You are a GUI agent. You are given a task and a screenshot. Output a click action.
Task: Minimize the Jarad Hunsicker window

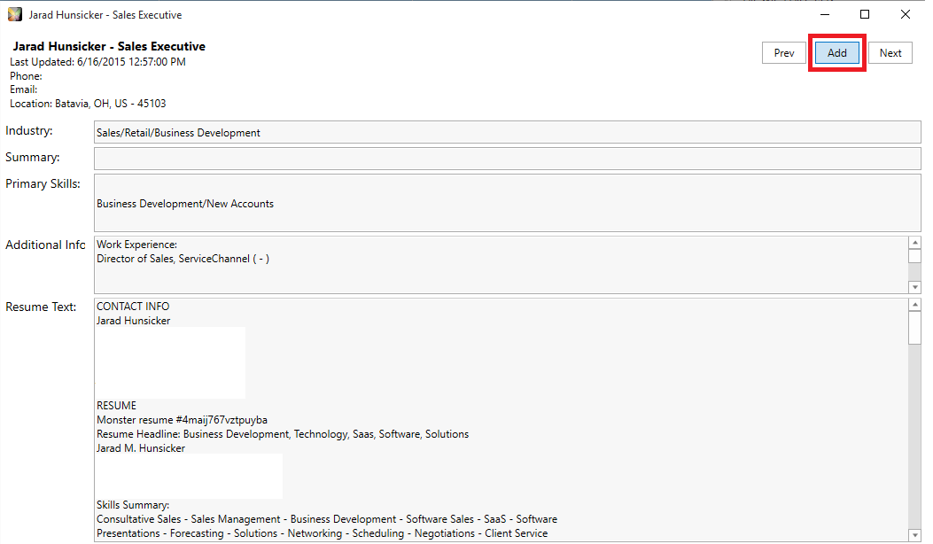pos(825,14)
